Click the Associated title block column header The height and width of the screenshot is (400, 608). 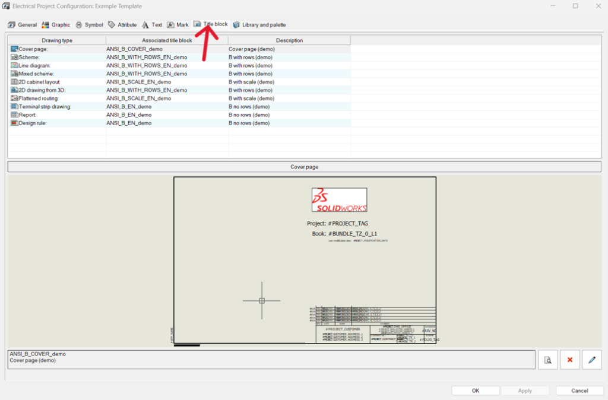coord(167,40)
